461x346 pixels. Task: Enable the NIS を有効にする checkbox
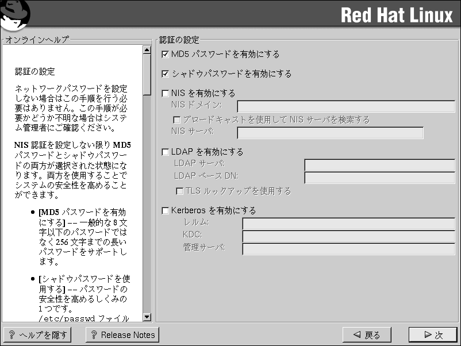166,93
